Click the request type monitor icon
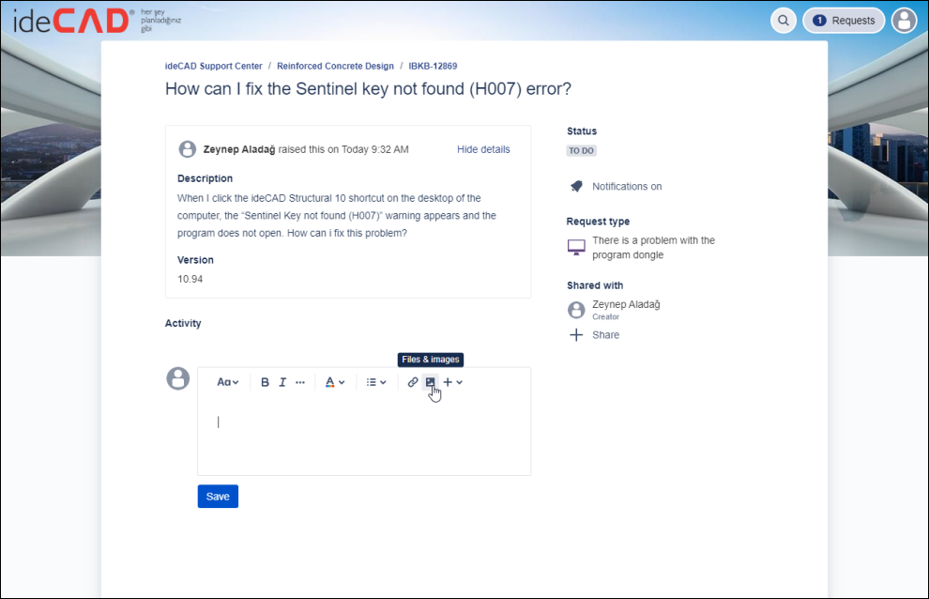This screenshot has width=929, height=599. [x=576, y=247]
